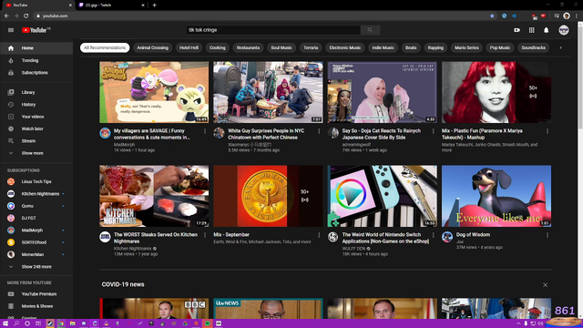Screen dimensions: 583x328
Task: Expand Show 248 more subscriptions
Action: tap(36, 267)
